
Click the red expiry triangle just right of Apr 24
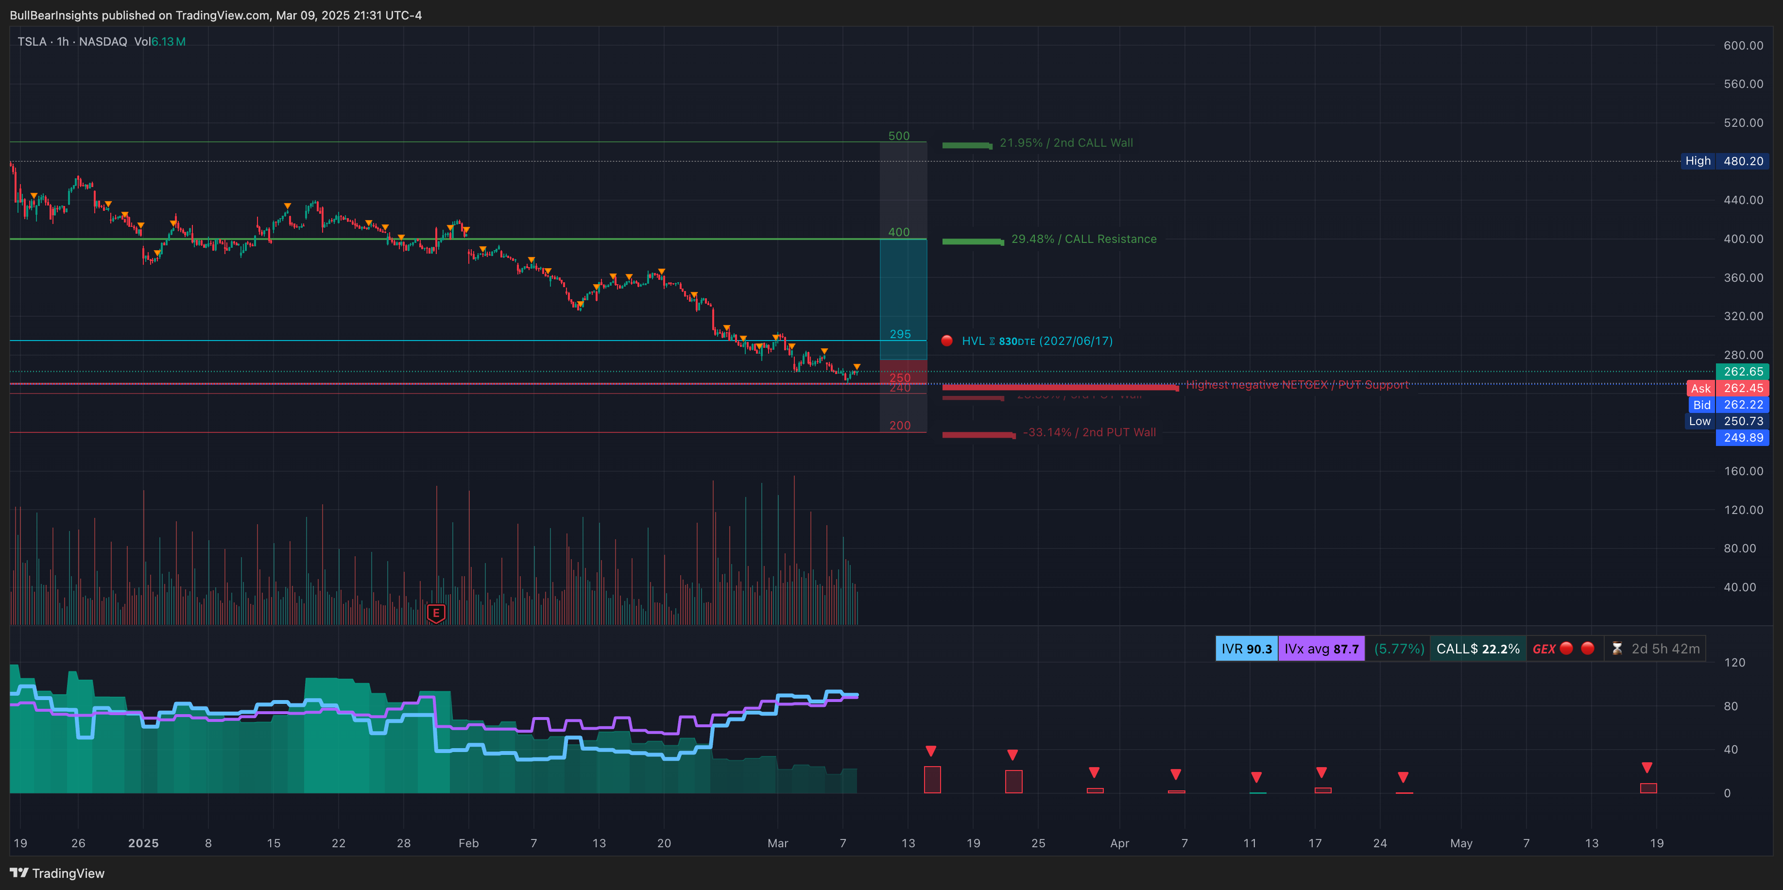[1403, 777]
